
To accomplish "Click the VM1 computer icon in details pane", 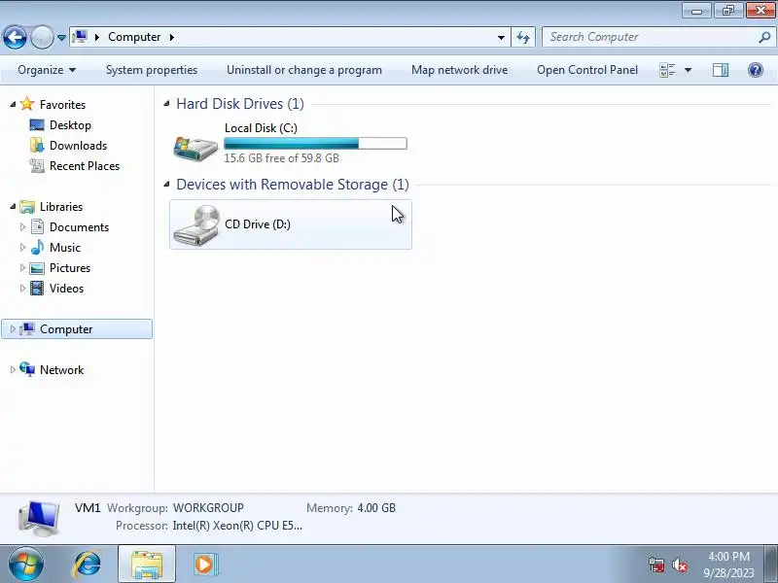I will 39,519.
